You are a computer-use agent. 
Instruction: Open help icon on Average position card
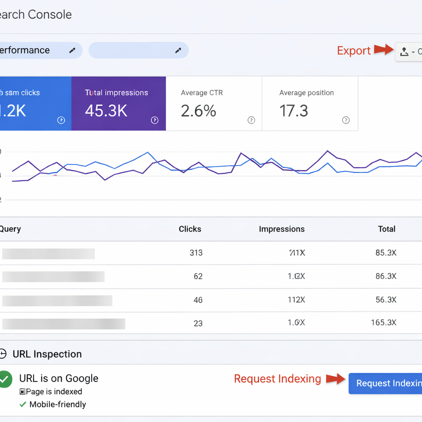click(x=346, y=120)
